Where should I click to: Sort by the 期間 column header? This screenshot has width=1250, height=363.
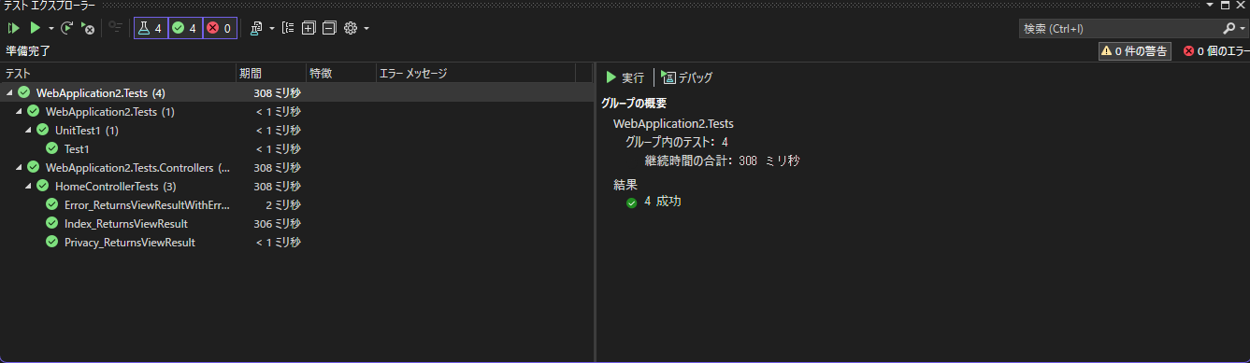[x=271, y=73]
